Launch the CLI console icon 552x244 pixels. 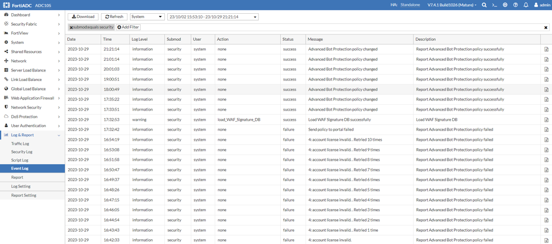point(494,5)
